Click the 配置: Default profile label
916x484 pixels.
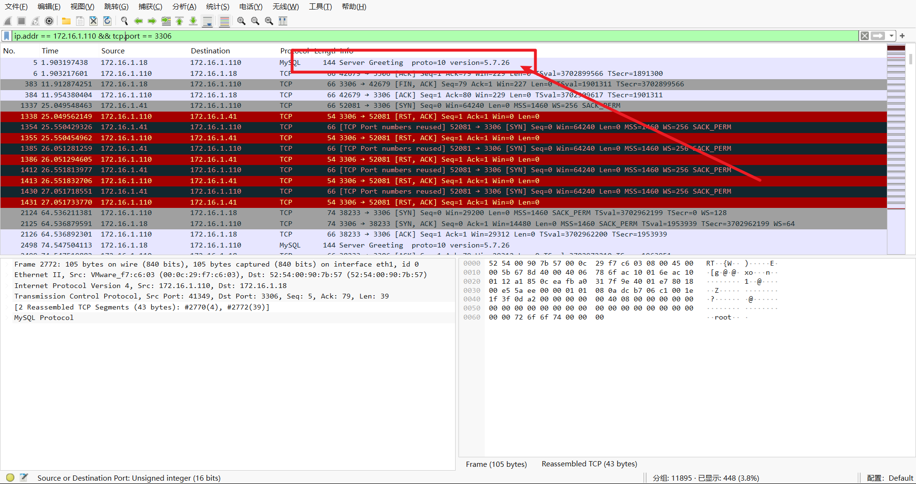tap(889, 478)
